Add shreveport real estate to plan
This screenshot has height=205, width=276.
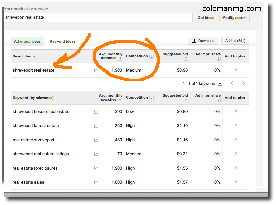click(x=236, y=70)
